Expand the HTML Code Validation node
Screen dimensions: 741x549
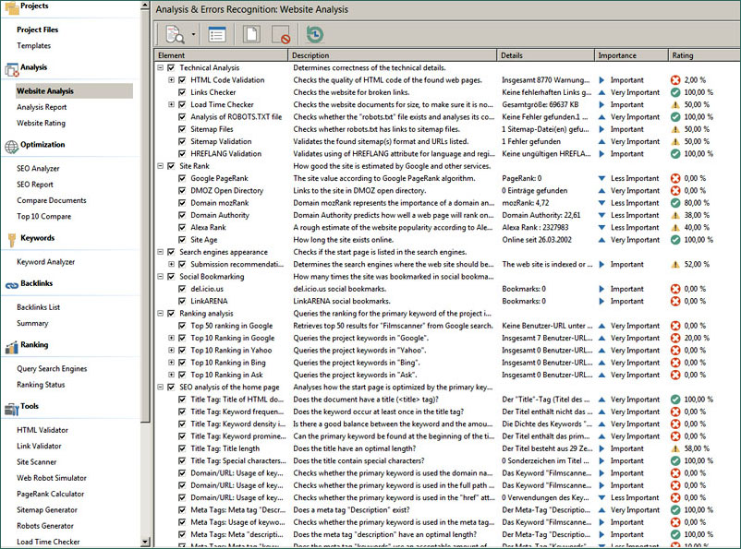172,80
